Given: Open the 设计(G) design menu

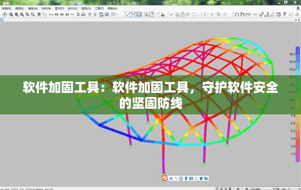Looking at the screenshot, I should (x=72, y=8).
